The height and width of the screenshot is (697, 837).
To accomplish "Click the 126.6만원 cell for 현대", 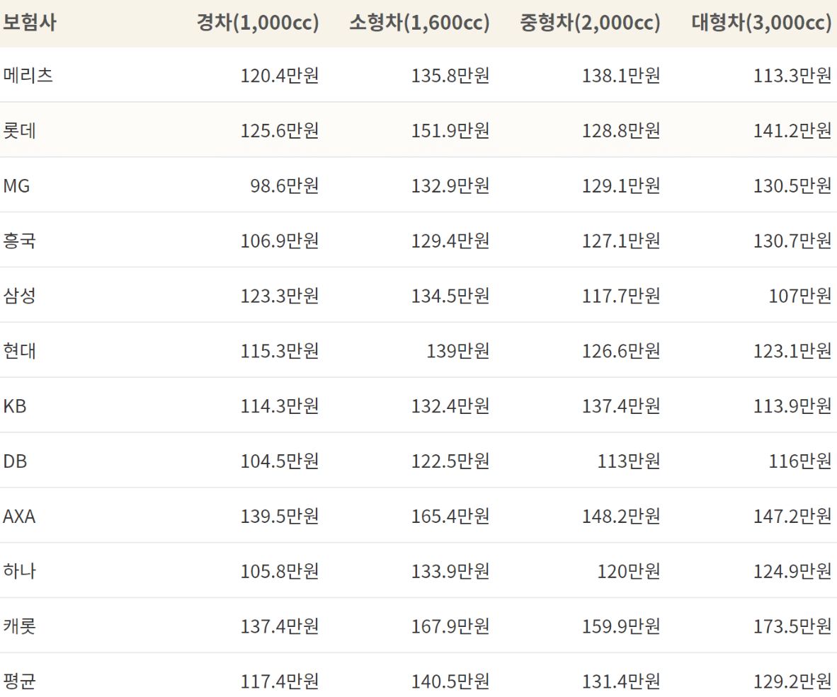I will click(621, 351).
